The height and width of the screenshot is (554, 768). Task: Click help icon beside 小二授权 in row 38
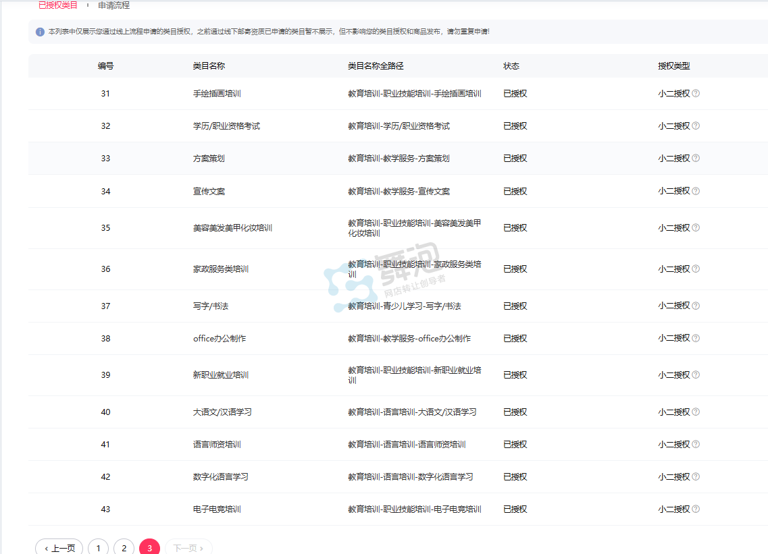pos(696,338)
